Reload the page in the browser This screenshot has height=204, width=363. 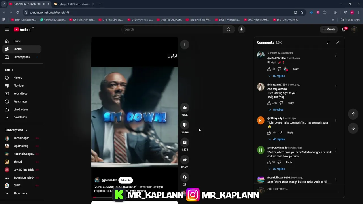point(18,12)
